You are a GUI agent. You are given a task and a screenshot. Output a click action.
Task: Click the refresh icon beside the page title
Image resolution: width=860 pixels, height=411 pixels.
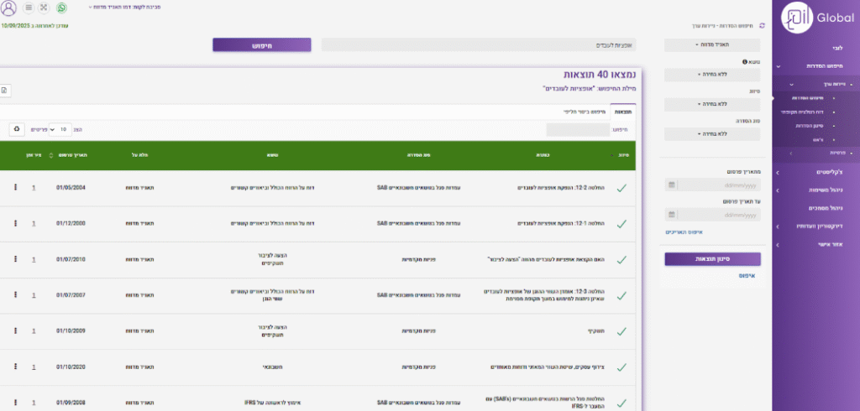(x=762, y=27)
